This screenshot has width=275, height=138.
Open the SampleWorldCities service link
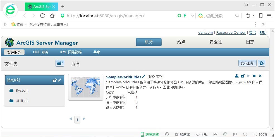coord(124,77)
